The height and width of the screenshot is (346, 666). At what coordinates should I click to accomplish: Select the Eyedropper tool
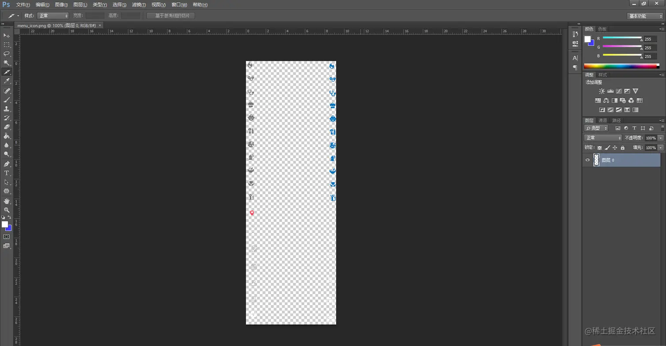coord(7,81)
